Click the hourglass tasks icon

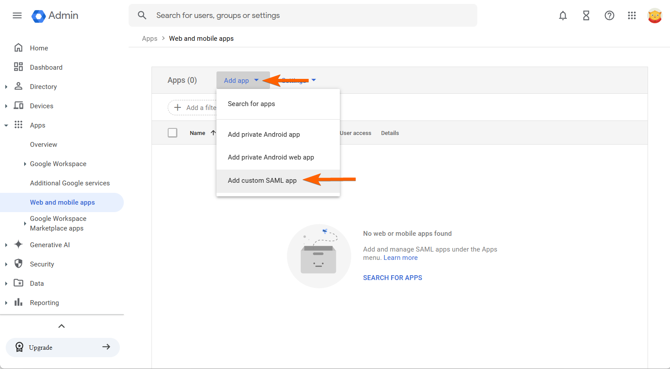click(x=586, y=16)
